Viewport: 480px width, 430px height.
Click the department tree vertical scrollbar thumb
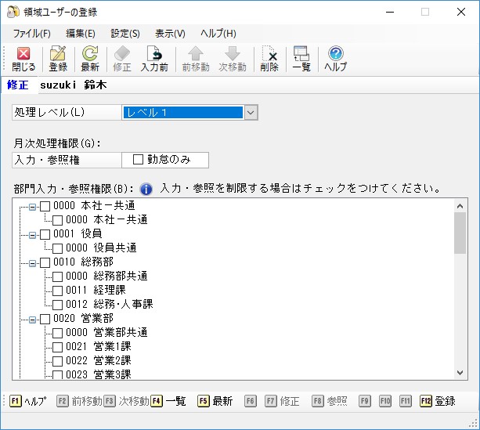(460, 233)
